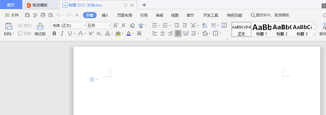The image size is (326, 115).
Task: Apply the 标题 2 style
Action: click(x=282, y=29)
